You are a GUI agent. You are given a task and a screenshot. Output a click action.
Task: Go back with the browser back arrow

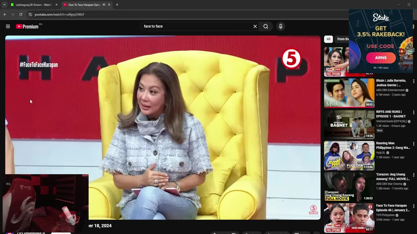tap(5, 14)
